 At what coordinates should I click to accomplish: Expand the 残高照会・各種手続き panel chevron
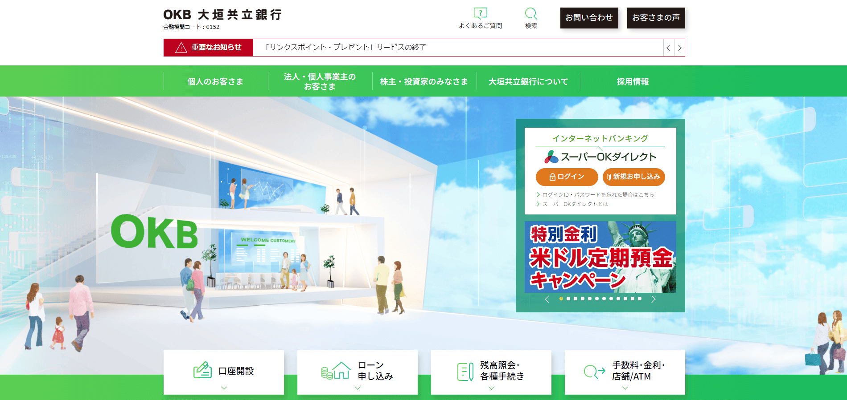click(x=491, y=388)
